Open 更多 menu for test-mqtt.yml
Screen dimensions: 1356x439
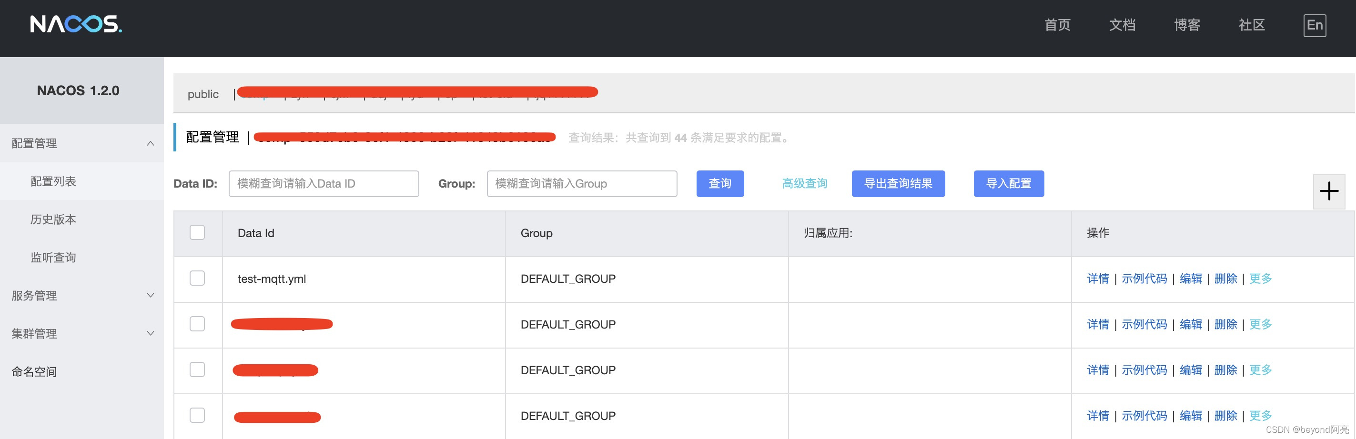(1260, 279)
